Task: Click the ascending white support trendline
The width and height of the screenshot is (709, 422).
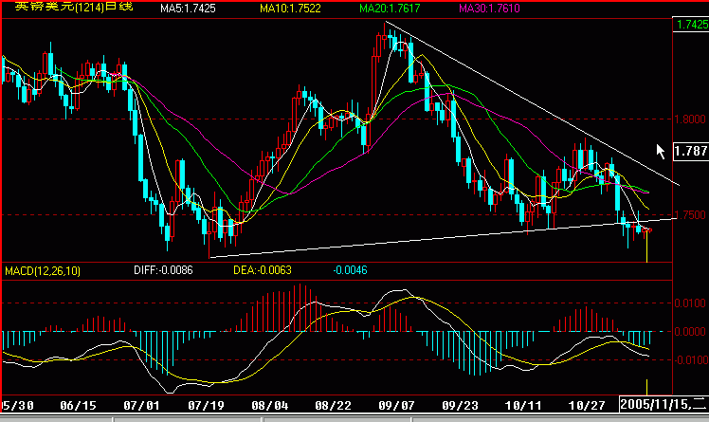Action: click(x=444, y=238)
